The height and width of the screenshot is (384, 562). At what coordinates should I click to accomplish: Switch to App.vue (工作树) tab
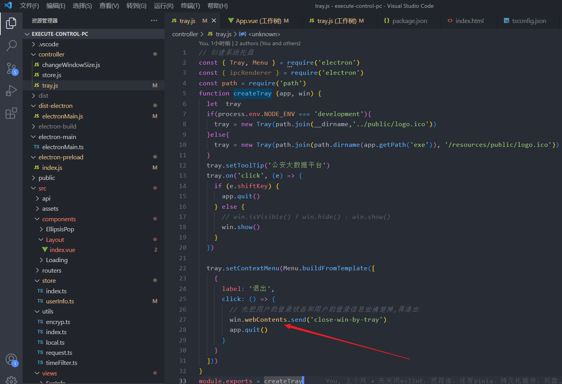[262, 21]
